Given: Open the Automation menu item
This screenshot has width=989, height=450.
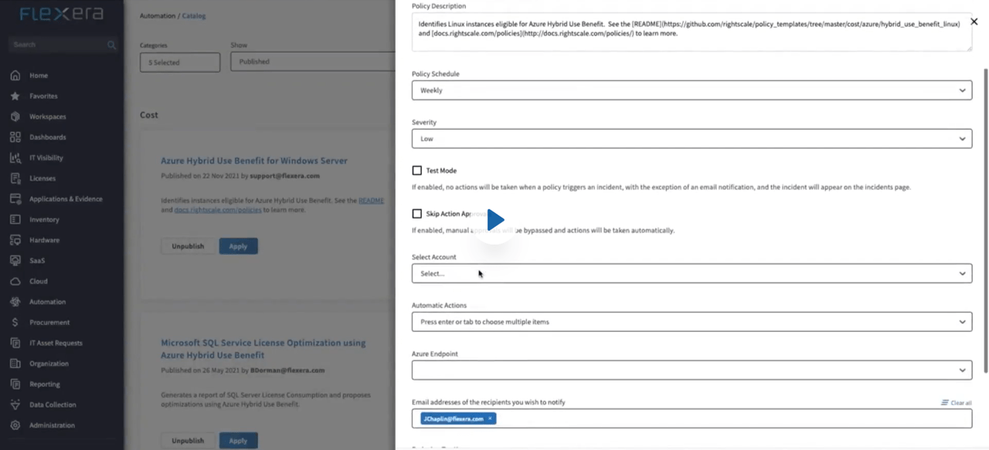Looking at the screenshot, I should pos(47,302).
